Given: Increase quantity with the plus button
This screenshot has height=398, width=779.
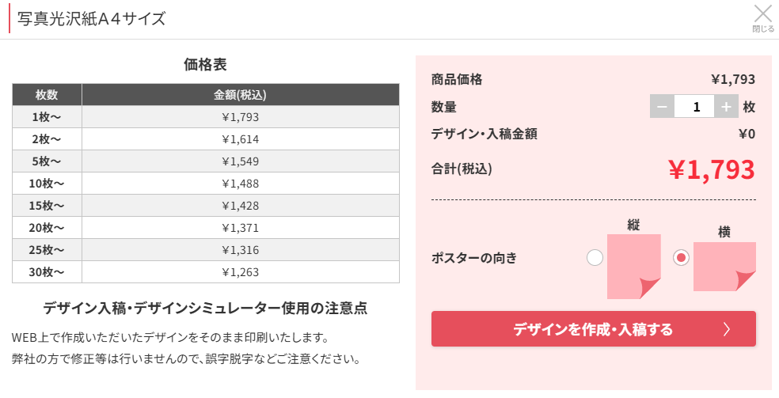Looking at the screenshot, I should (725, 107).
